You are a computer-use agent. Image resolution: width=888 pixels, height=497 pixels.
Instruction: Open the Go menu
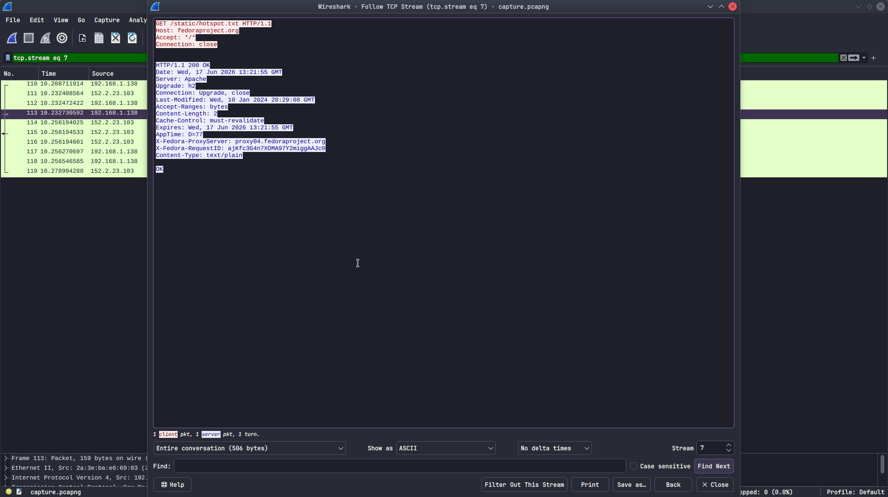click(81, 20)
